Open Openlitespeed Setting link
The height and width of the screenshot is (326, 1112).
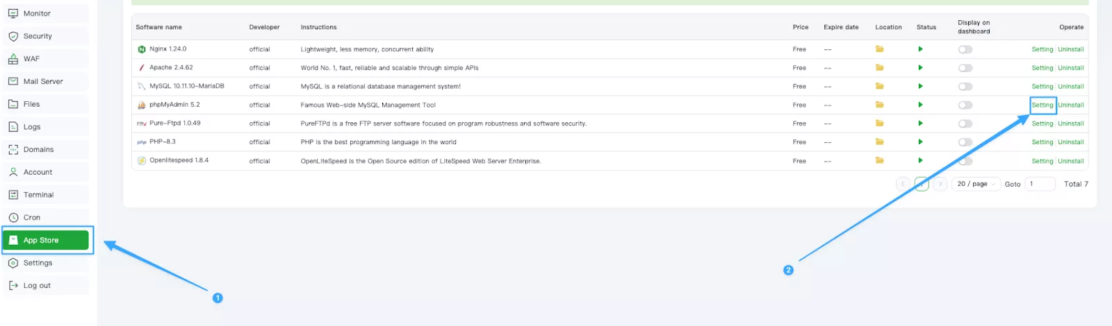[1042, 161]
